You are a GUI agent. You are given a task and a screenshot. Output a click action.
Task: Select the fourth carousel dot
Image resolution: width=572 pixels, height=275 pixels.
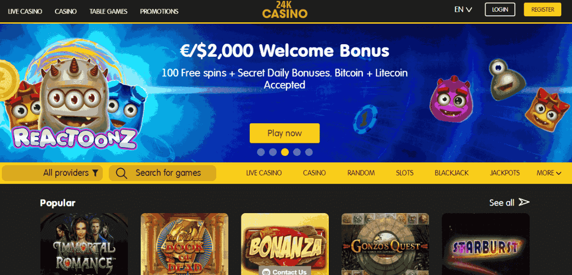point(297,152)
